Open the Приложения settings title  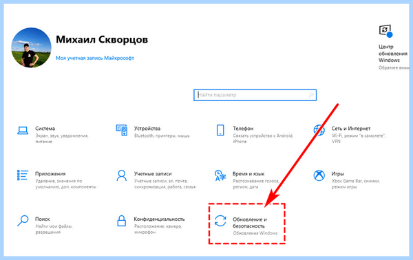click(50, 174)
